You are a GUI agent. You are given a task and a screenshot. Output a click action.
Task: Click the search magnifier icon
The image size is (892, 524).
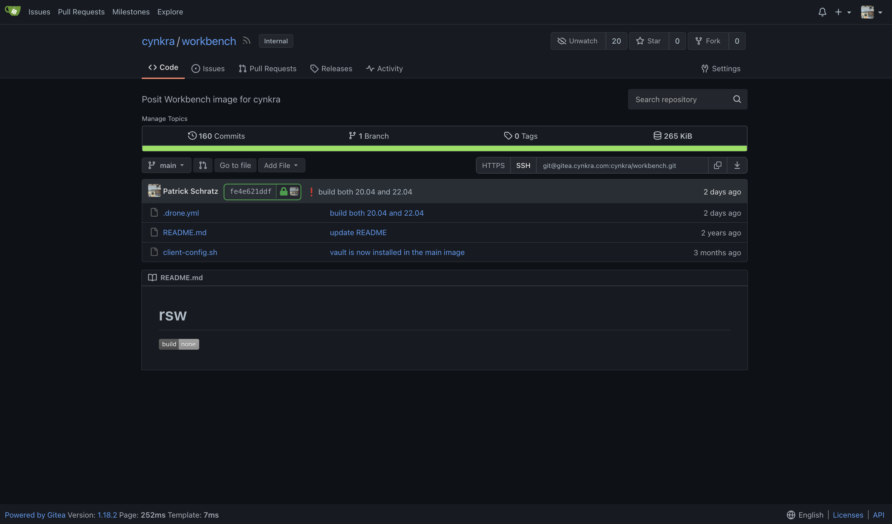tap(737, 99)
